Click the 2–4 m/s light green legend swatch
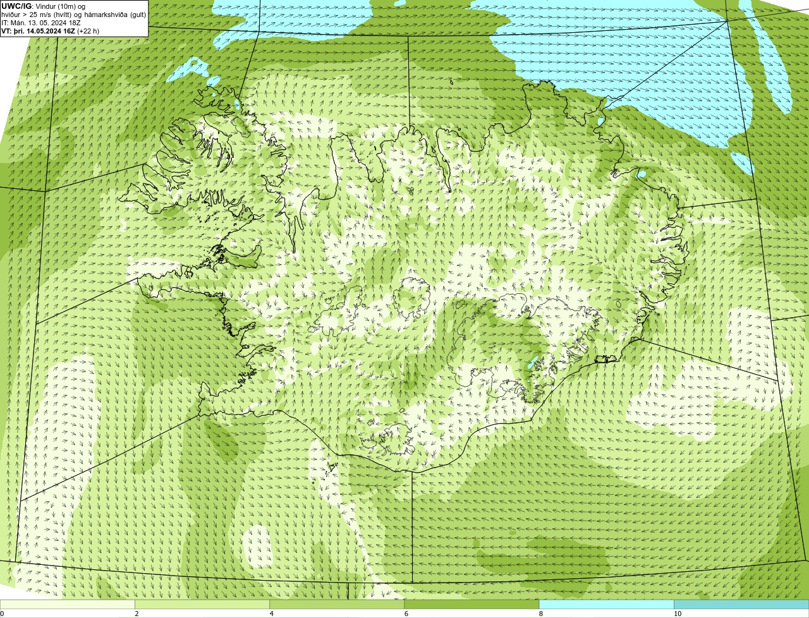Screen dimensions: 809x618 point(202,604)
